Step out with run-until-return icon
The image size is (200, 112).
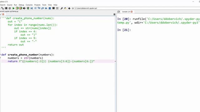point(42,8)
